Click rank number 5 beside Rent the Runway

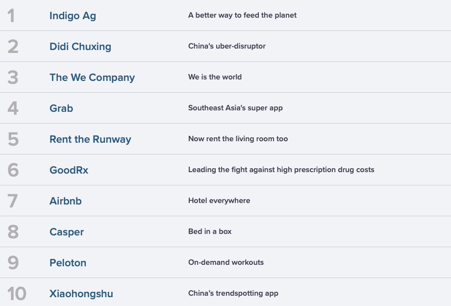coord(13,139)
